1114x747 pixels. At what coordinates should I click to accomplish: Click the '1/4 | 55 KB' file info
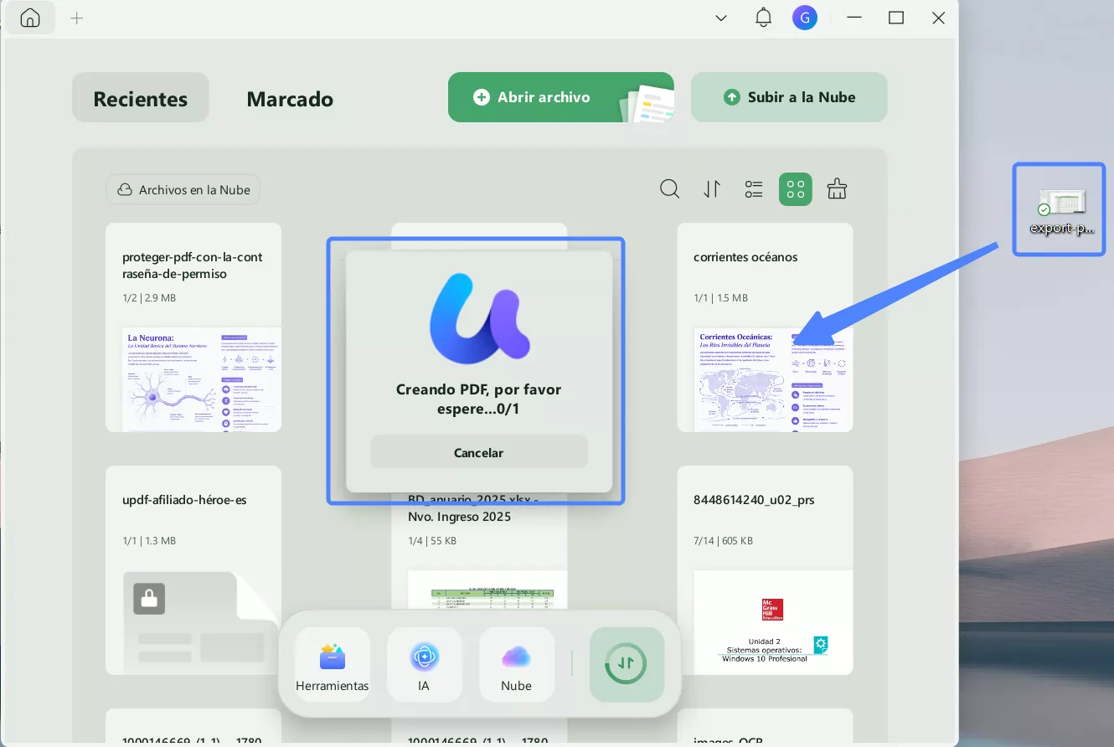click(432, 541)
